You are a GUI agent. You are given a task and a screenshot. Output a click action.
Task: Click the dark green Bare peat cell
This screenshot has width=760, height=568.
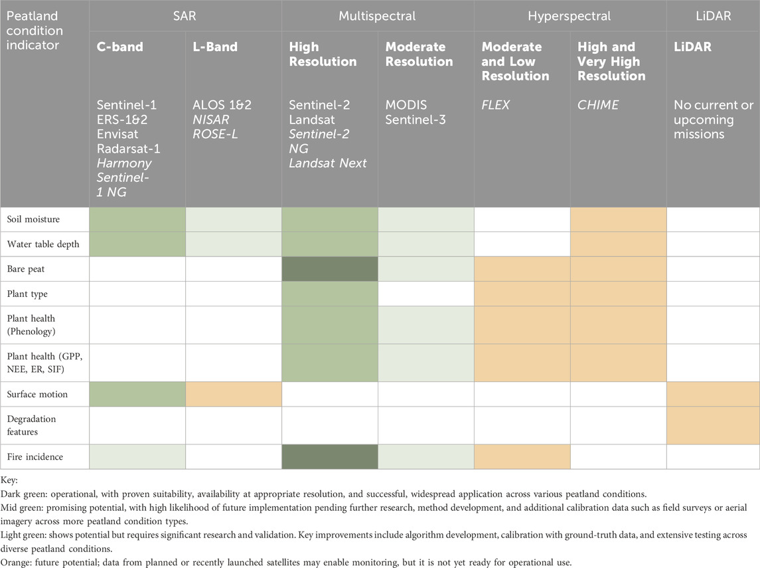pyautogui.click(x=330, y=268)
